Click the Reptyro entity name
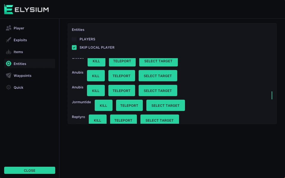This screenshot has height=178, width=285. pos(78,117)
